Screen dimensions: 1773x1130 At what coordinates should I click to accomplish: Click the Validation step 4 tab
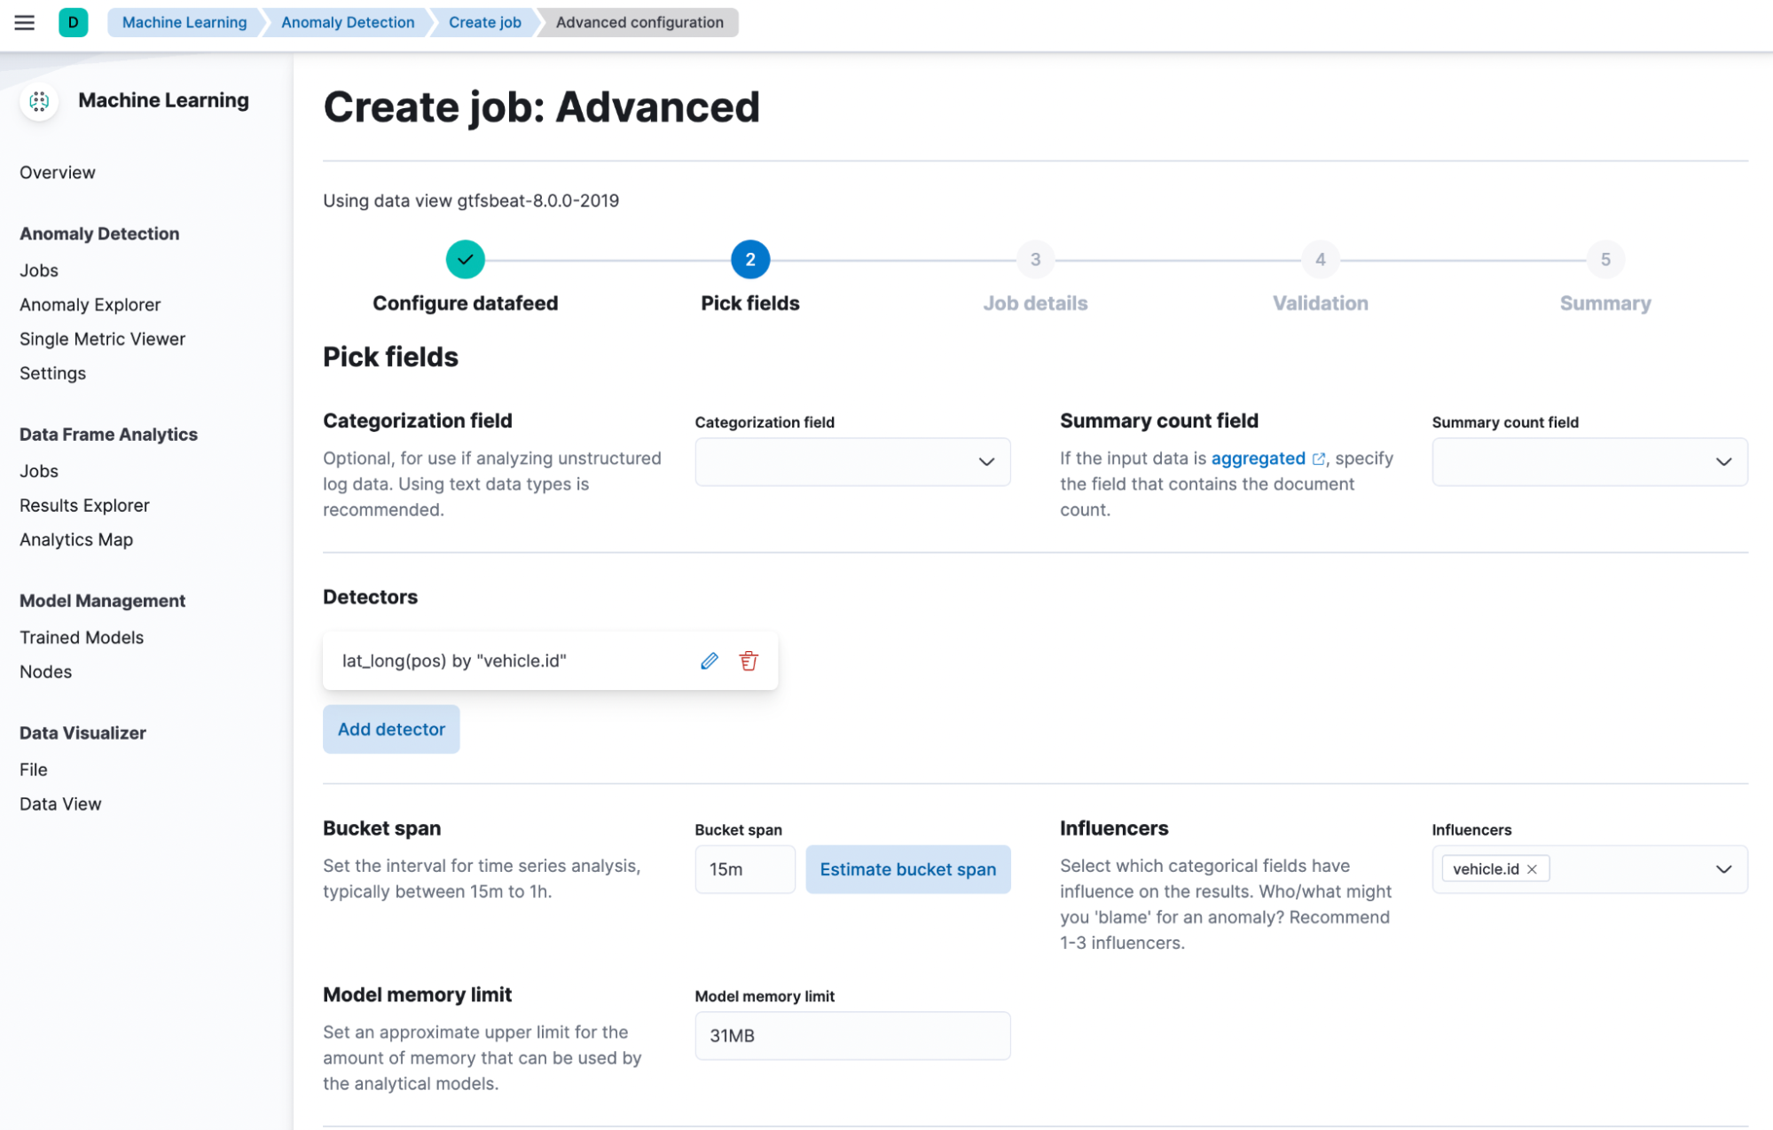pos(1320,260)
